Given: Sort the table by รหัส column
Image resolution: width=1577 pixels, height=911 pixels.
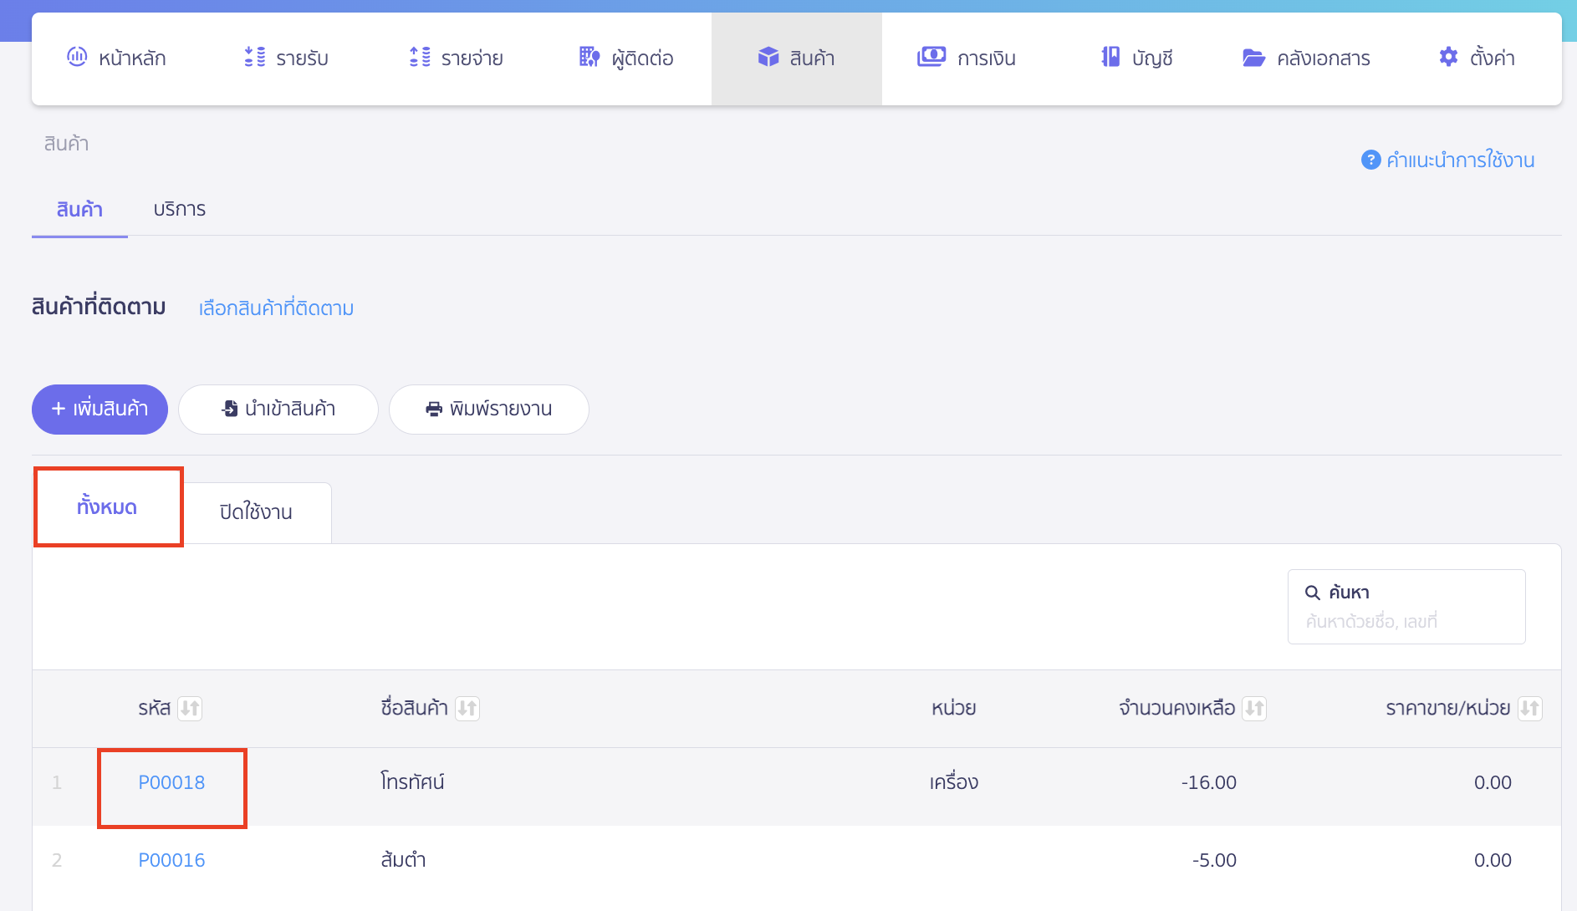Looking at the screenshot, I should tap(190, 709).
